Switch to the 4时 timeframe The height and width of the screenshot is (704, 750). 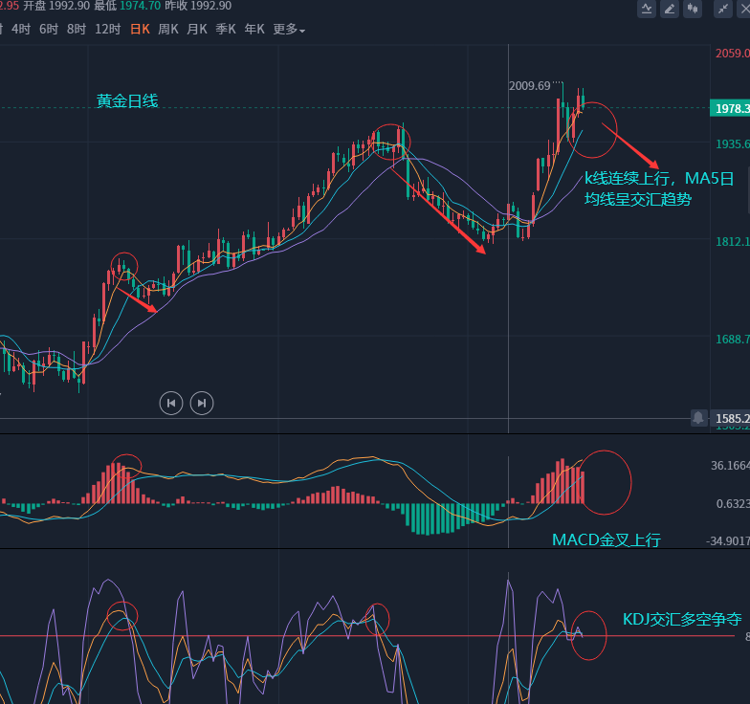(x=21, y=30)
